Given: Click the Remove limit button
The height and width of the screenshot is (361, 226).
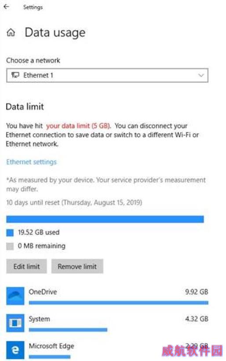Looking at the screenshot, I should [x=77, y=266].
